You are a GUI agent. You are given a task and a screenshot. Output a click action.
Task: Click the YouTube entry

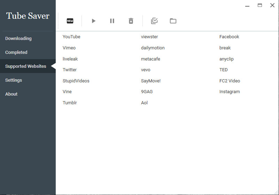[x=71, y=37]
